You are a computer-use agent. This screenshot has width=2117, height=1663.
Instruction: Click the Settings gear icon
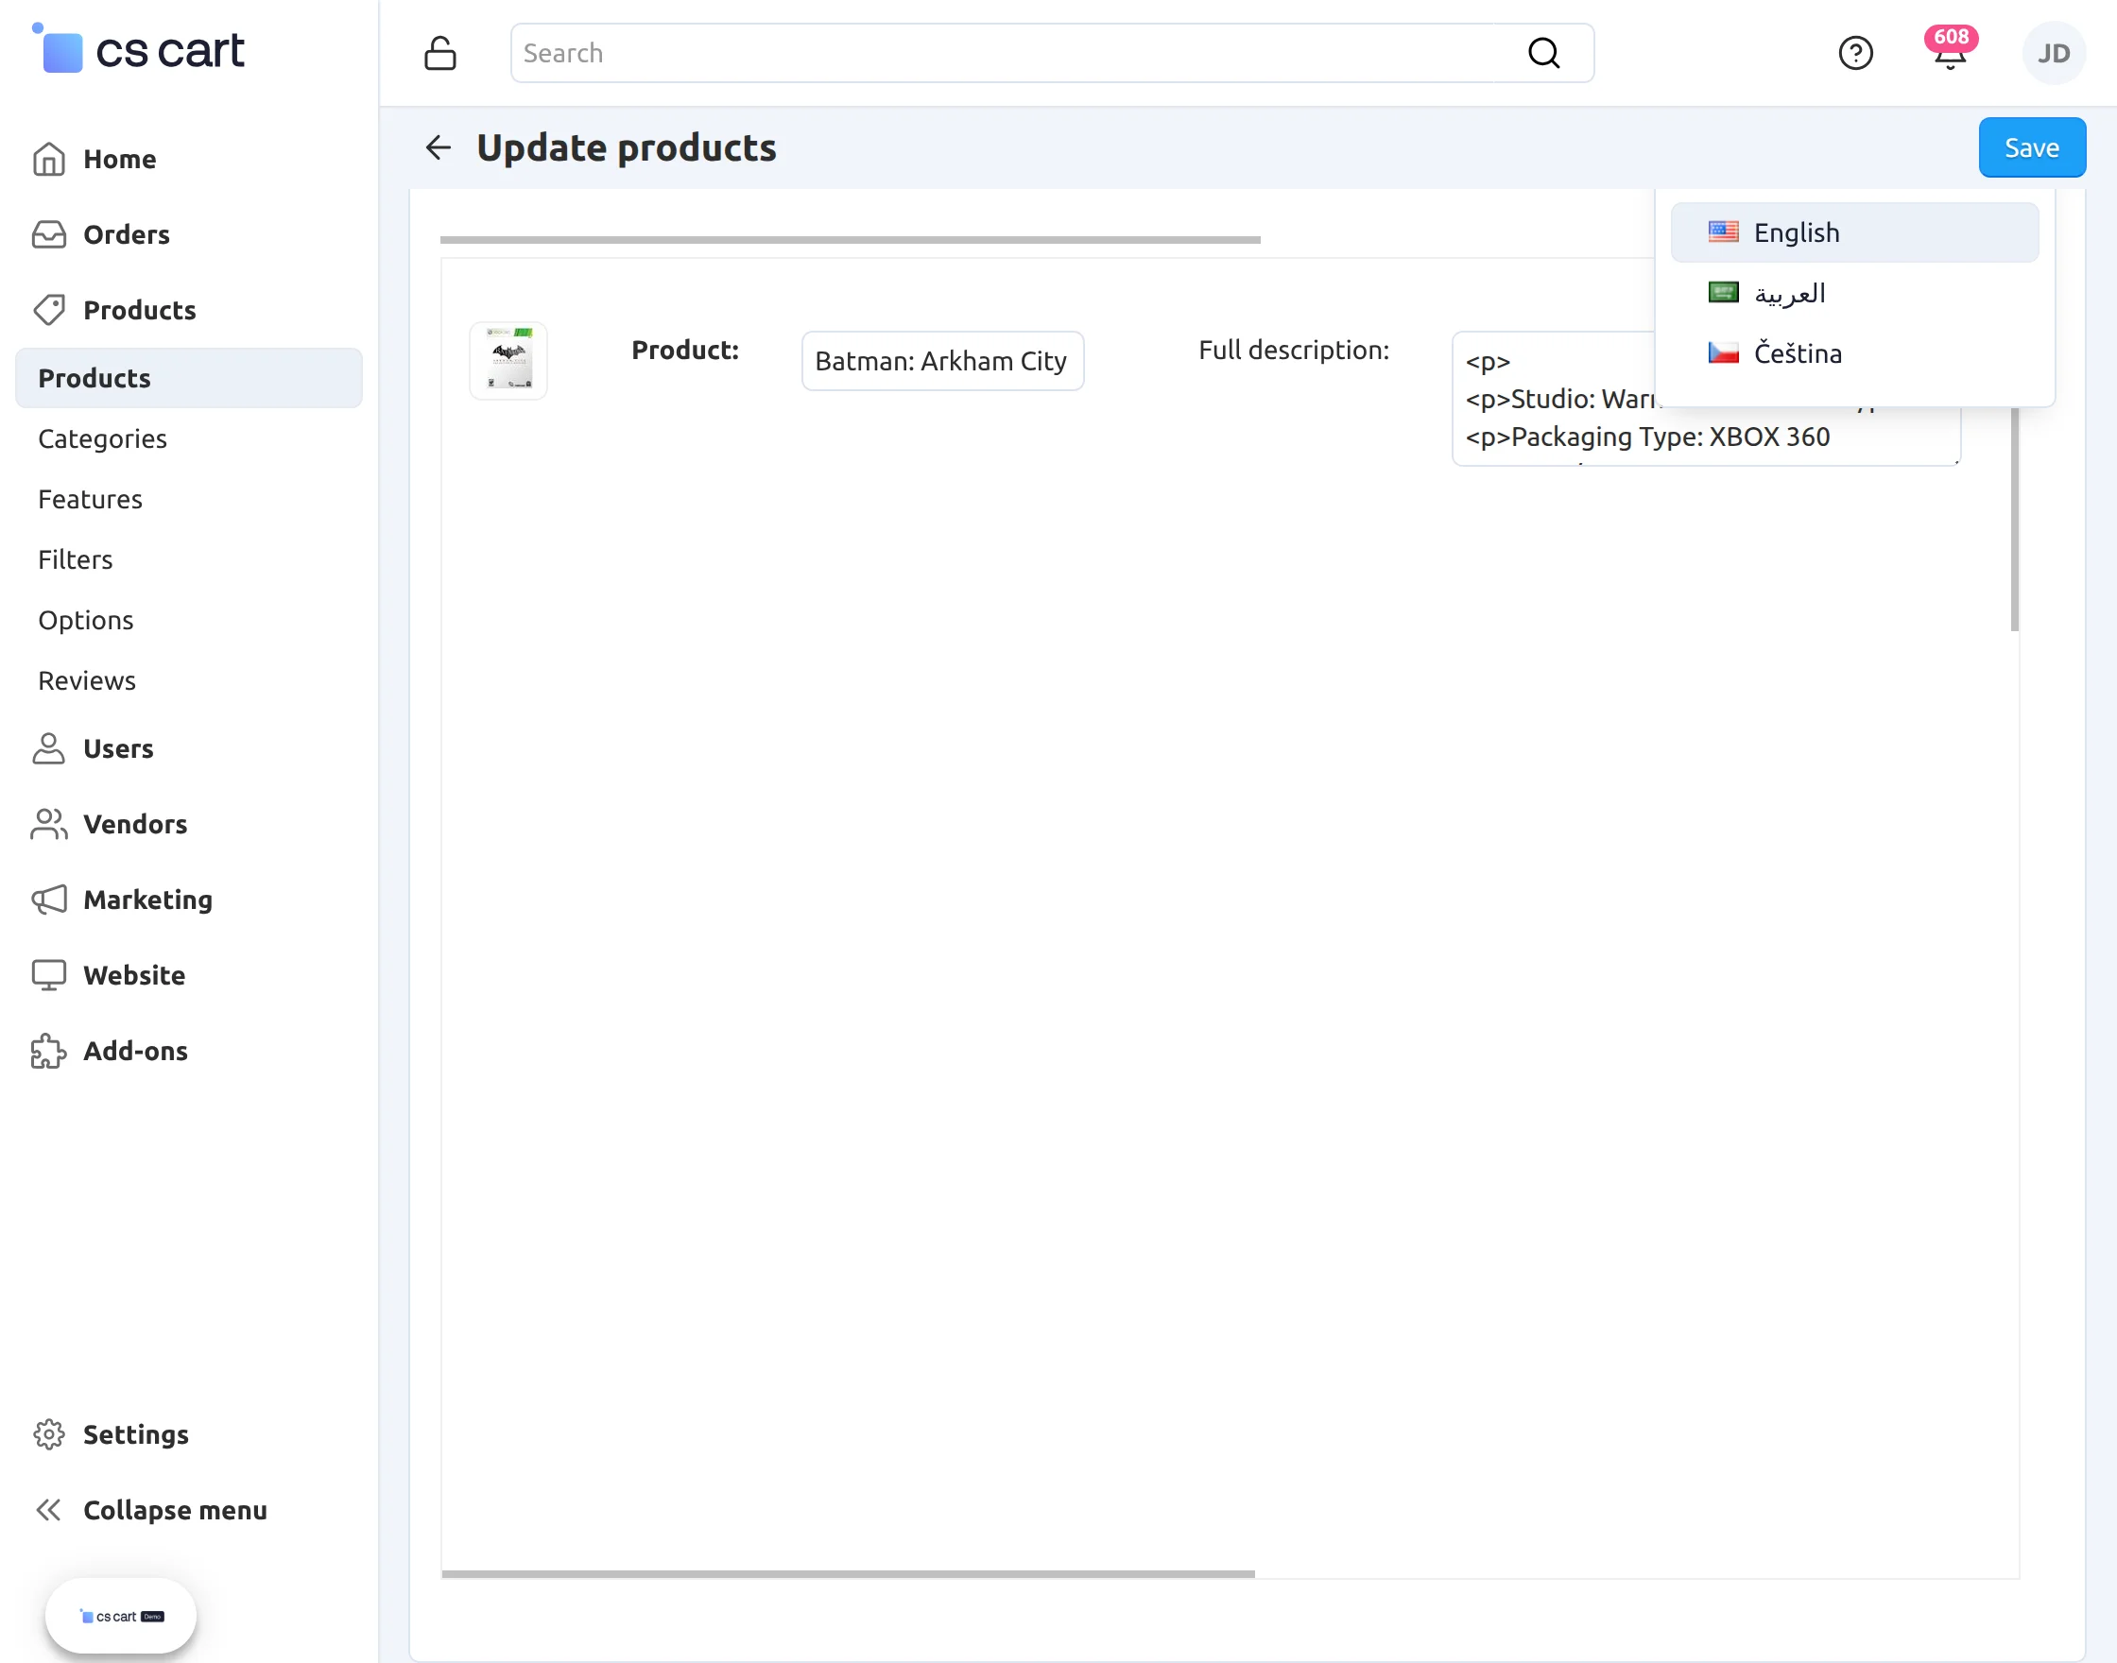tap(49, 1434)
